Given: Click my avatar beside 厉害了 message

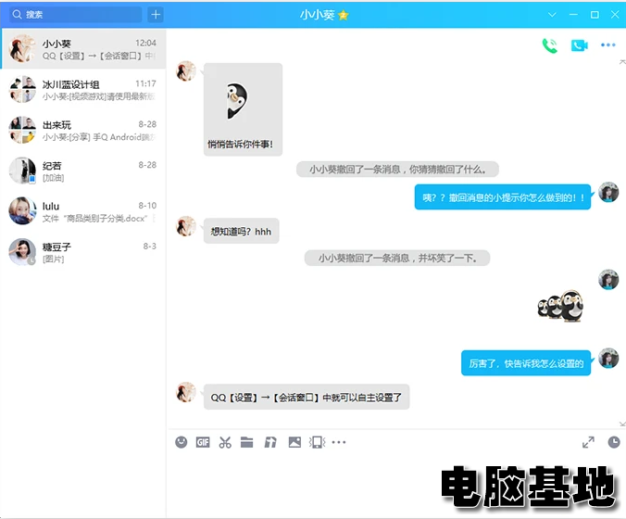Looking at the screenshot, I should click(x=608, y=358).
